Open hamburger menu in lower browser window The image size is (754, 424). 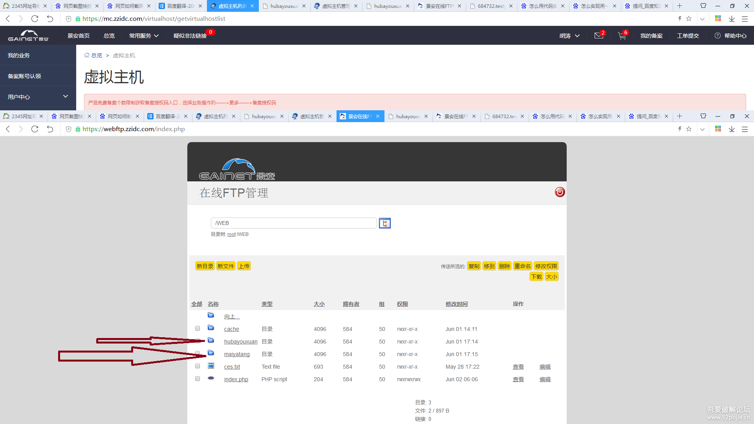coord(745,129)
